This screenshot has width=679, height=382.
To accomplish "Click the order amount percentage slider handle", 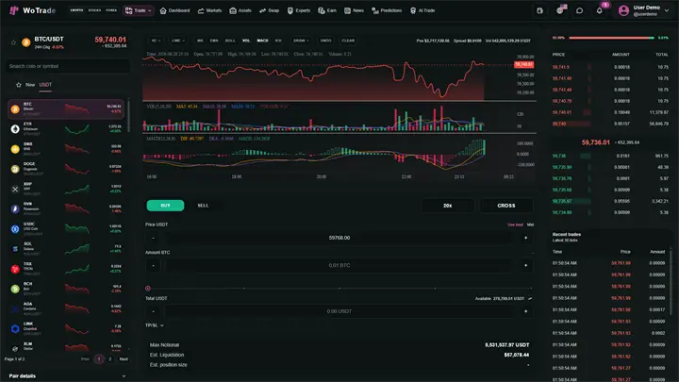I will 148,288.
